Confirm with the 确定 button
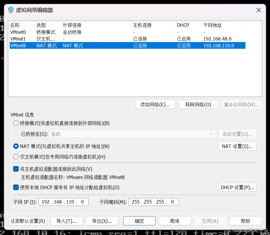Viewport: 270px width, 235px height. [x=140, y=221]
